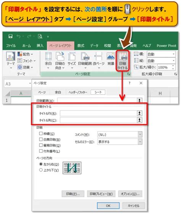Click the Undo arrow icon
The image size is (181, 214).
pyautogui.click(x=19, y=36)
